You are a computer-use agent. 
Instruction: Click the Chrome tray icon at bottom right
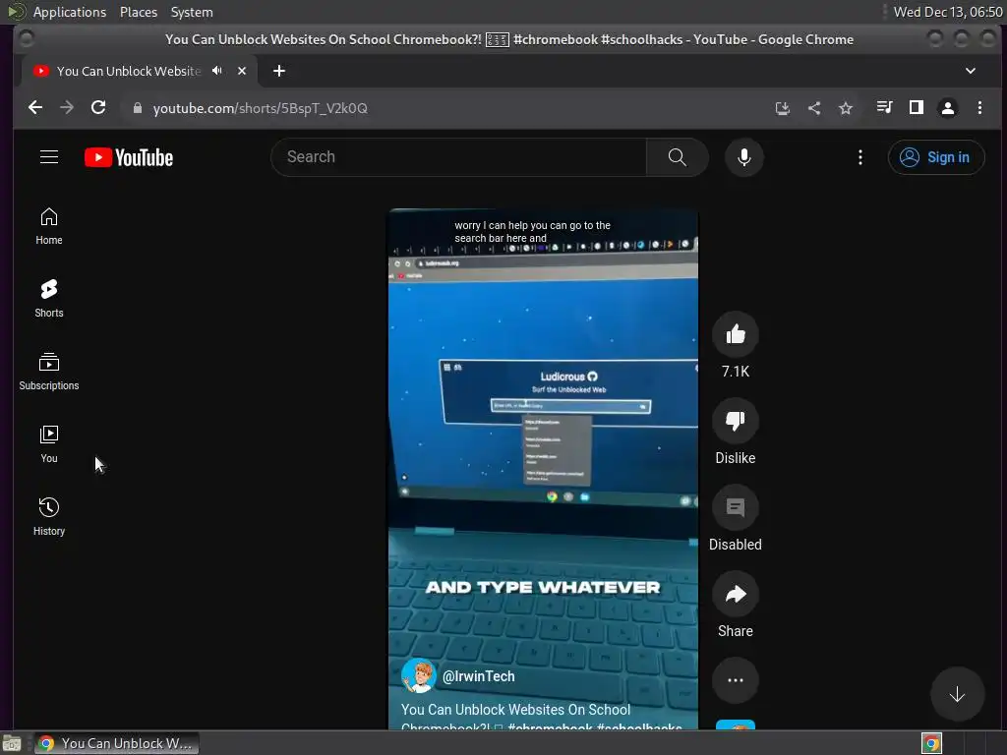(931, 743)
